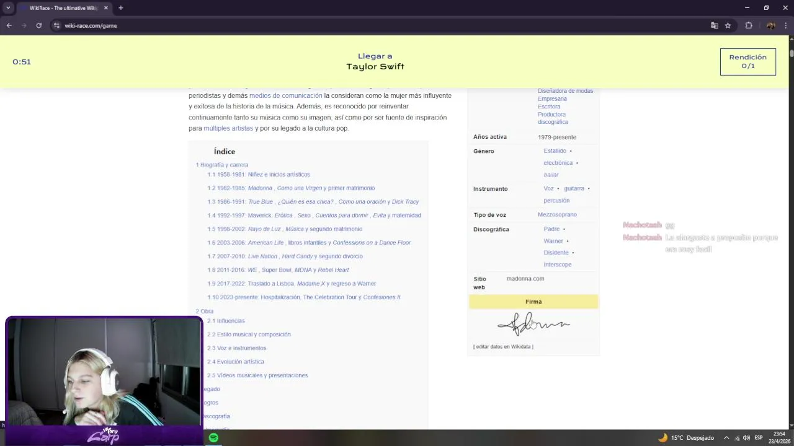Screen dimensions: 794x446
Task: Close the WikiRace browser tab
Action: pyautogui.click(x=105, y=8)
